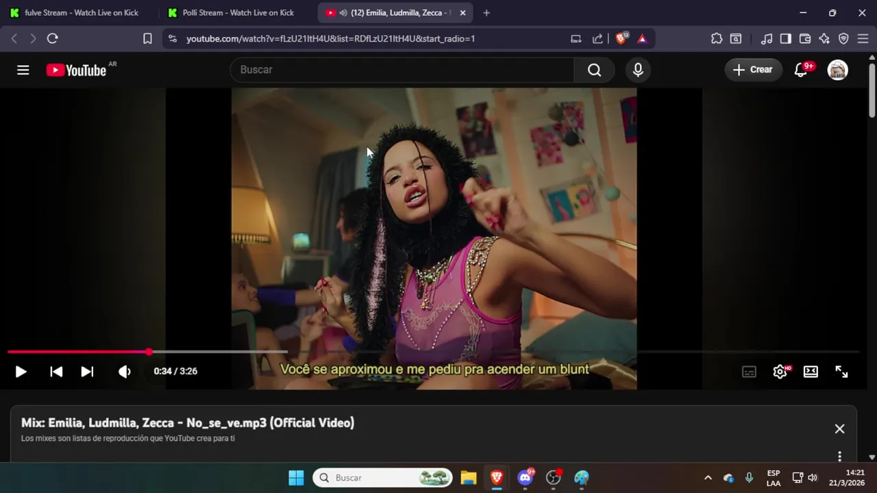Open the Brave Shields lion icon

pyautogui.click(x=621, y=39)
